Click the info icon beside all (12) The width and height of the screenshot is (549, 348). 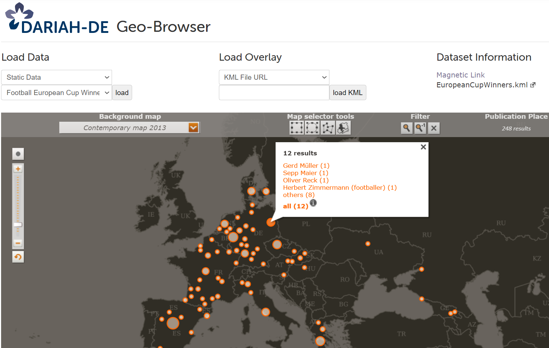[313, 203]
